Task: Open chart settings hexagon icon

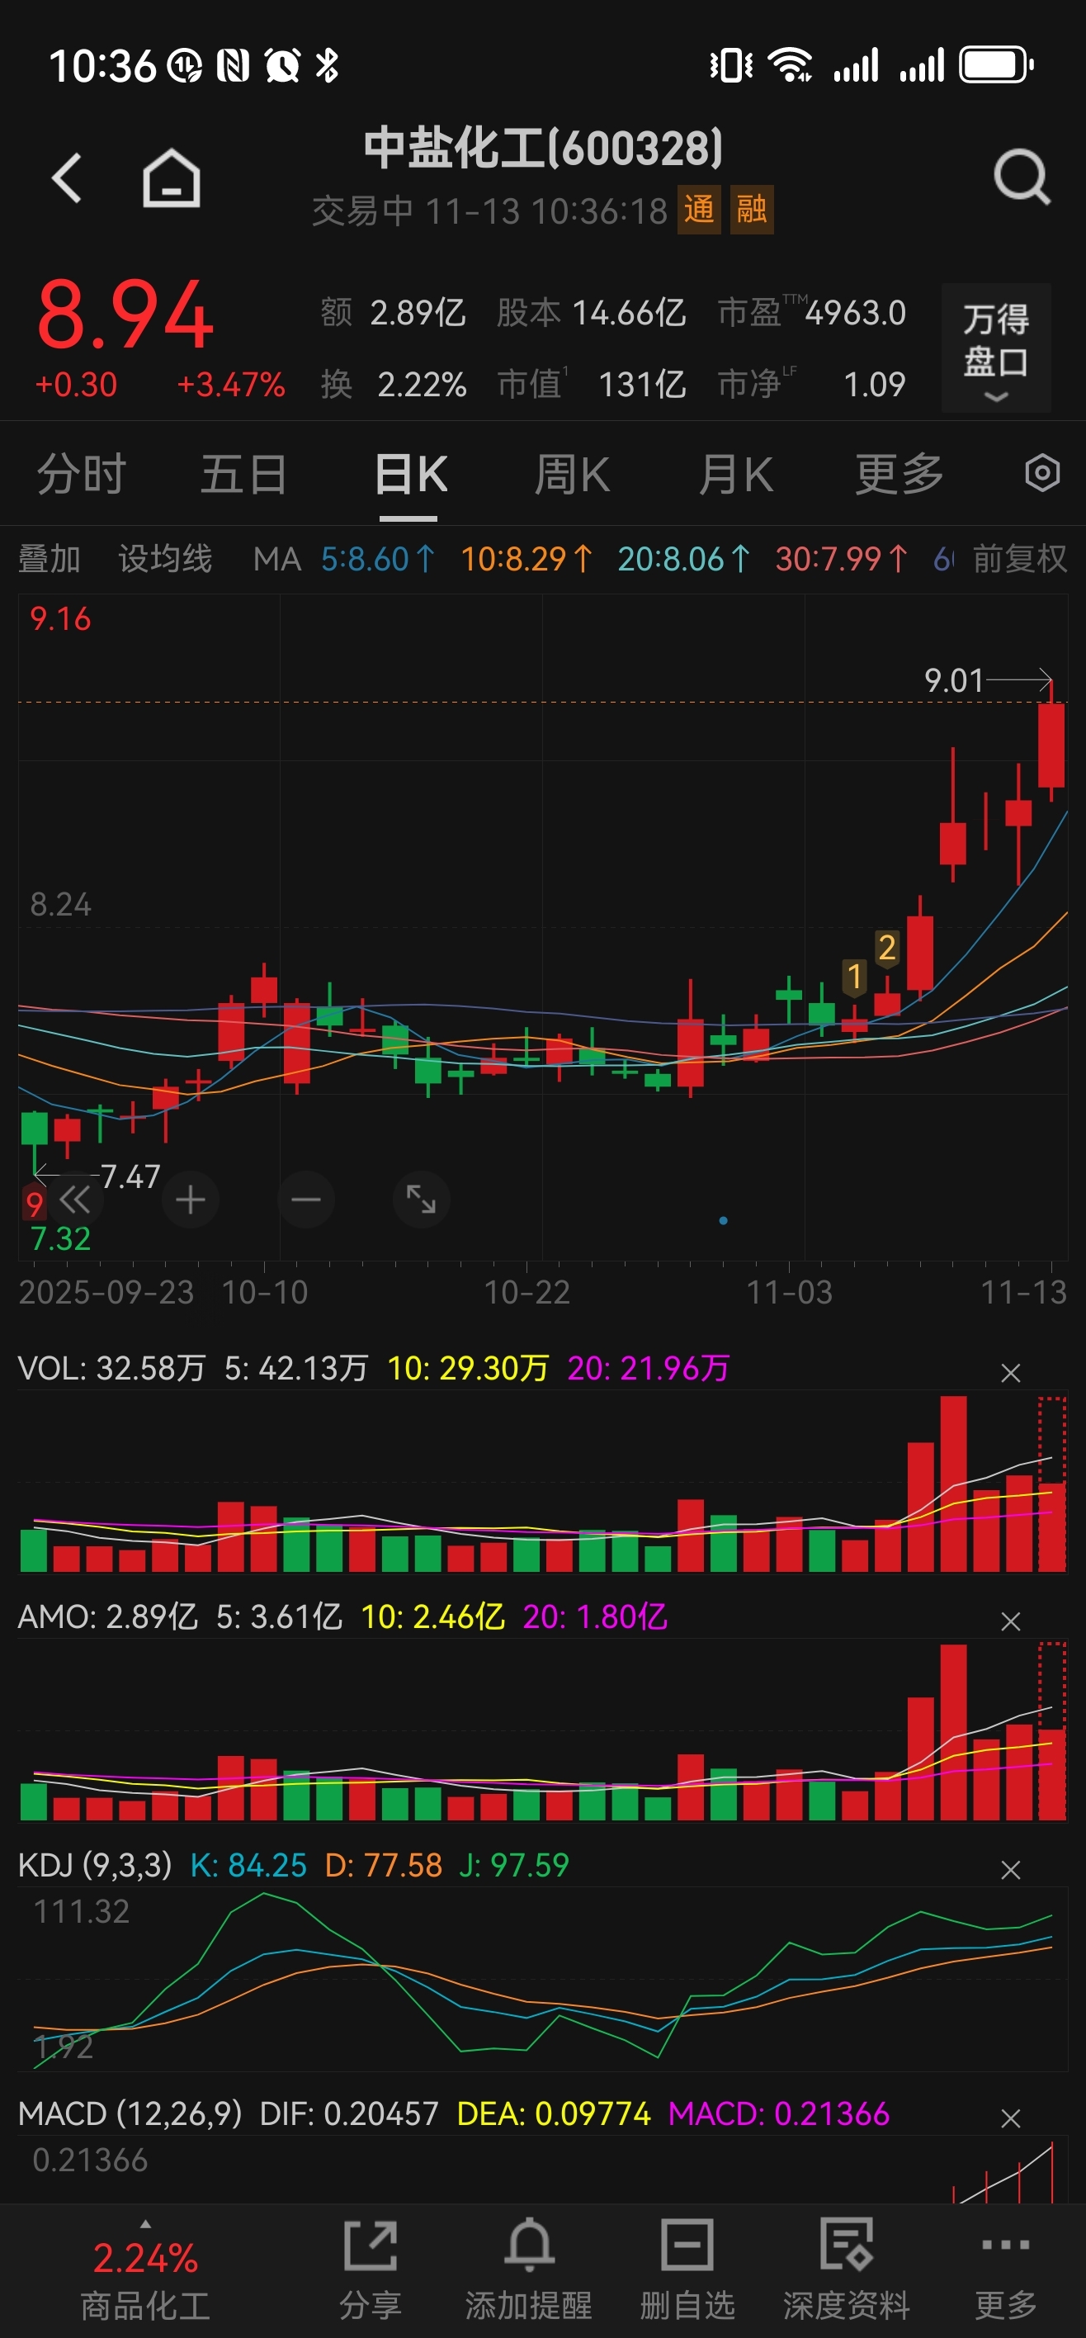Action: click(x=1041, y=473)
